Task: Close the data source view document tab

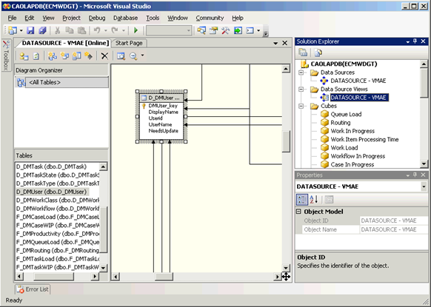Action: [285, 43]
